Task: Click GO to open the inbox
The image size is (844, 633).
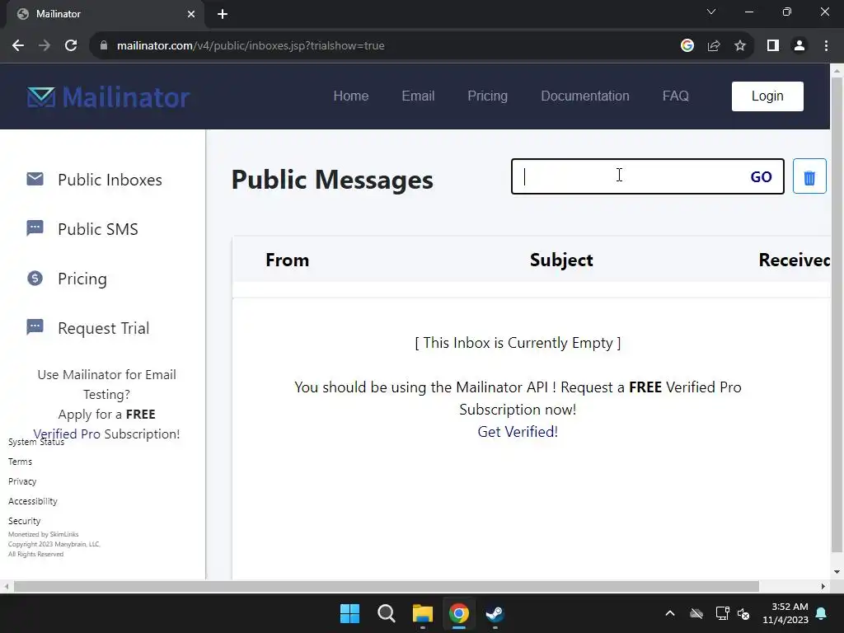Action: pyautogui.click(x=761, y=177)
